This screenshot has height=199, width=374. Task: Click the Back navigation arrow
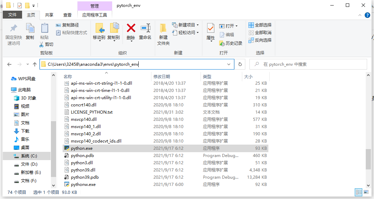click(x=9, y=64)
